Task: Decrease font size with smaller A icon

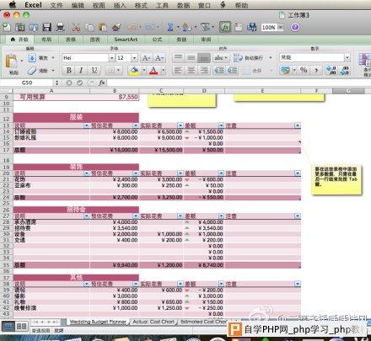Action: [159, 58]
